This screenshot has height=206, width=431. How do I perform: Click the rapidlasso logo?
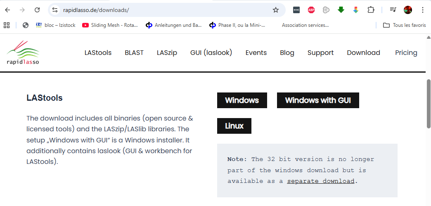point(23,52)
